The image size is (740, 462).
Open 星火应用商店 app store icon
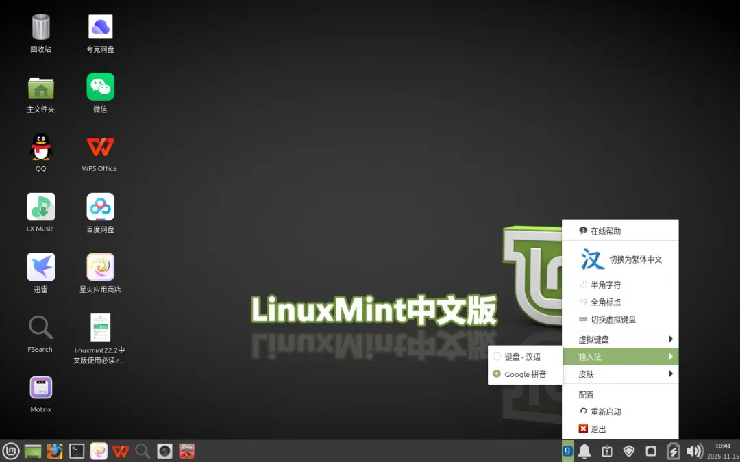[x=100, y=267]
